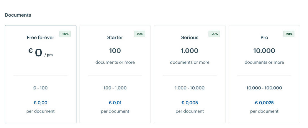Select the Free forever plan card
This screenshot has width=308, height=128.
(x=41, y=74)
